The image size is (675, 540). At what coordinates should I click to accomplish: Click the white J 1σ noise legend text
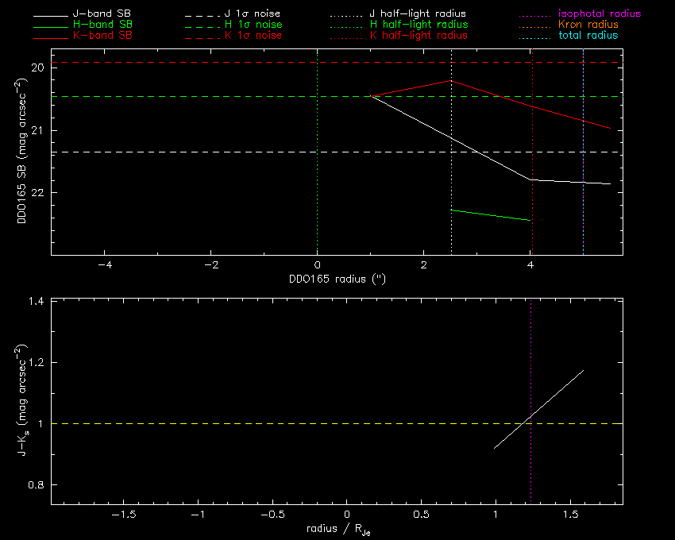tap(253, 14)
